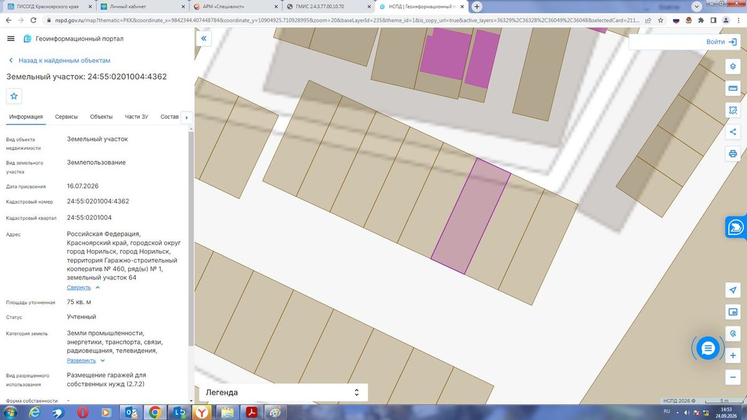Share the current map view
The height and width of the screenshot is (420, 747).
733,132
